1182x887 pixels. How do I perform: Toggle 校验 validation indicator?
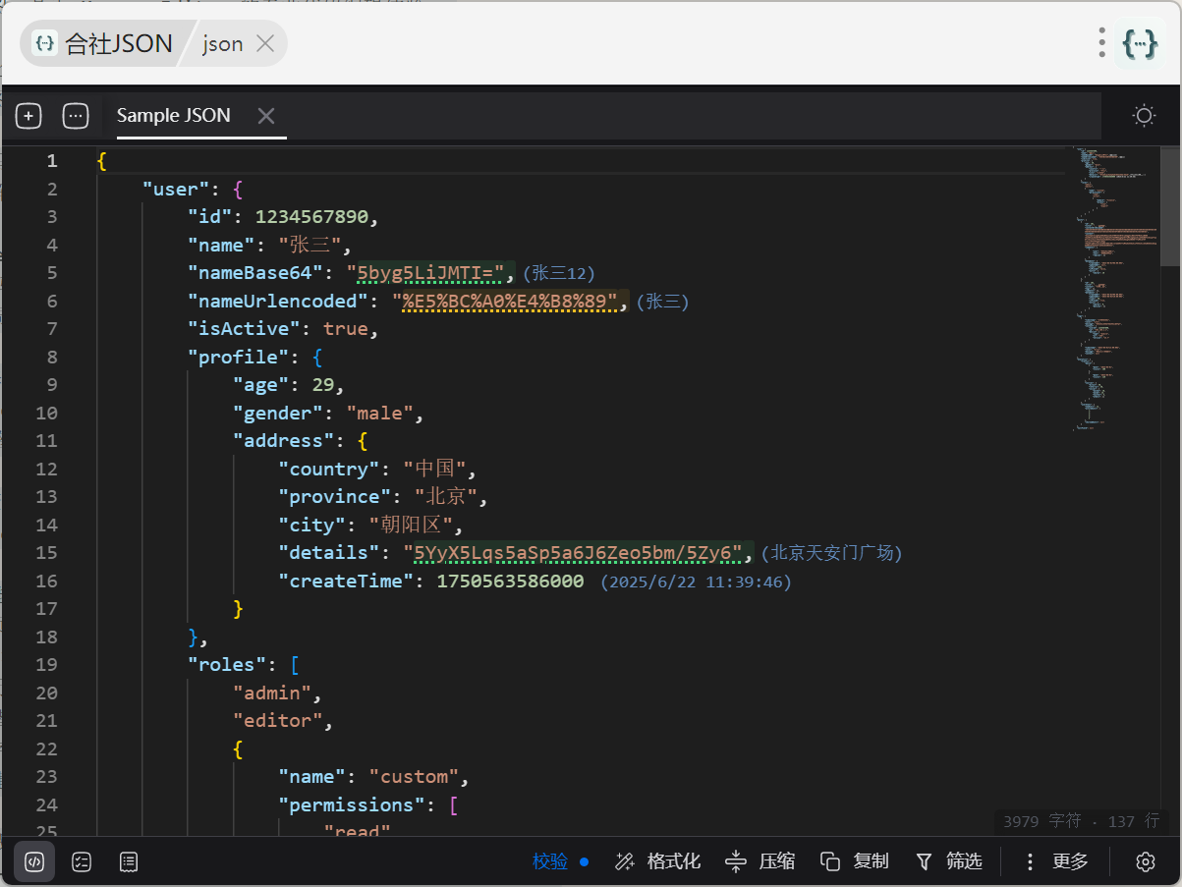click(561, 861)
